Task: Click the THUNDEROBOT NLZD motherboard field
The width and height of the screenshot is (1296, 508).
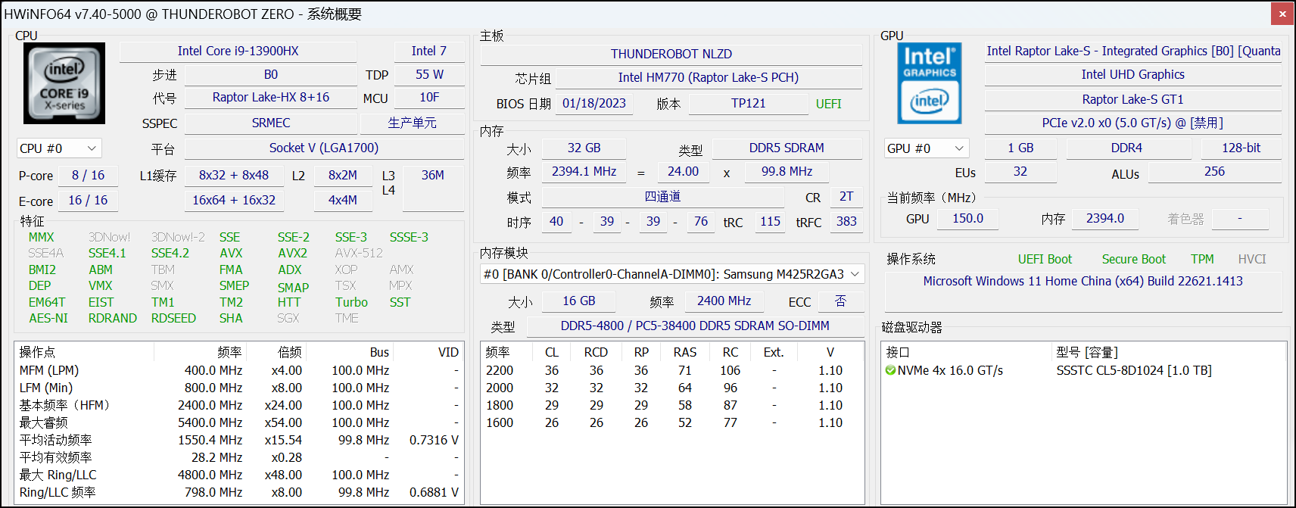Action: (671, 54)
